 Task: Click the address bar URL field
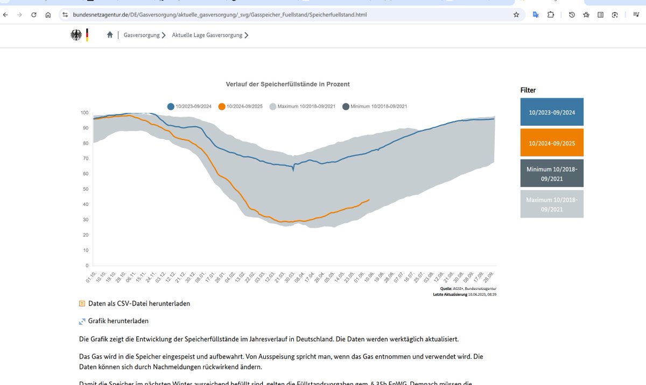coord(291,15)
